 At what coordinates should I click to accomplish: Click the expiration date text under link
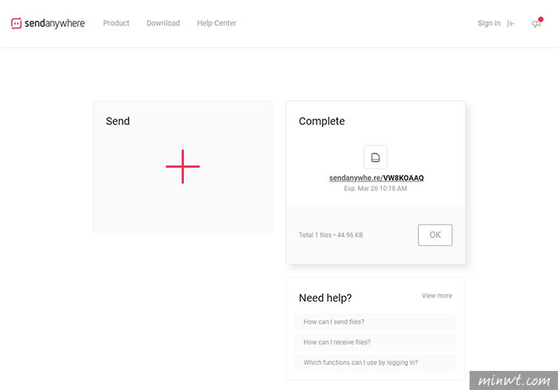(375, 189)
